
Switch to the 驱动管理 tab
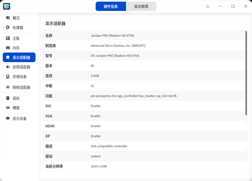coord(141,7)
